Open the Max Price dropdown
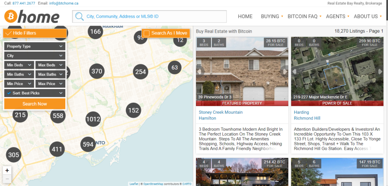 click(x=50, y=84)
